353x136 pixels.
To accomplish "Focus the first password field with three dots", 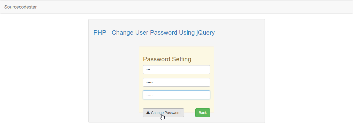I will tap(176, 70).
